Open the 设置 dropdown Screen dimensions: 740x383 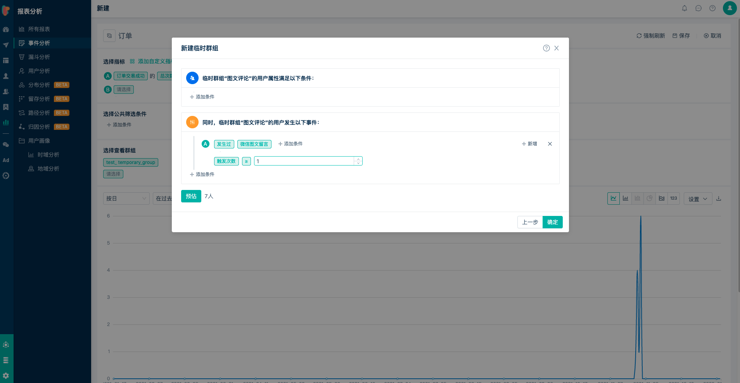click(x=698, y=199)
